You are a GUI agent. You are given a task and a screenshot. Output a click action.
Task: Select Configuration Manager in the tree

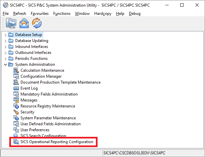coord(41,76)
